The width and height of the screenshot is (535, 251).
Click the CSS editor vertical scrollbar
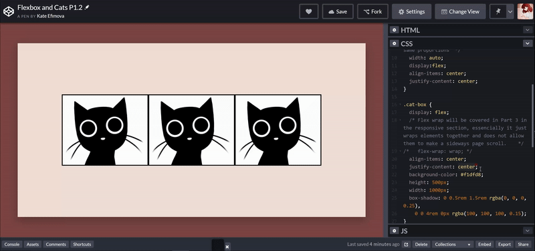click(532, 115)
